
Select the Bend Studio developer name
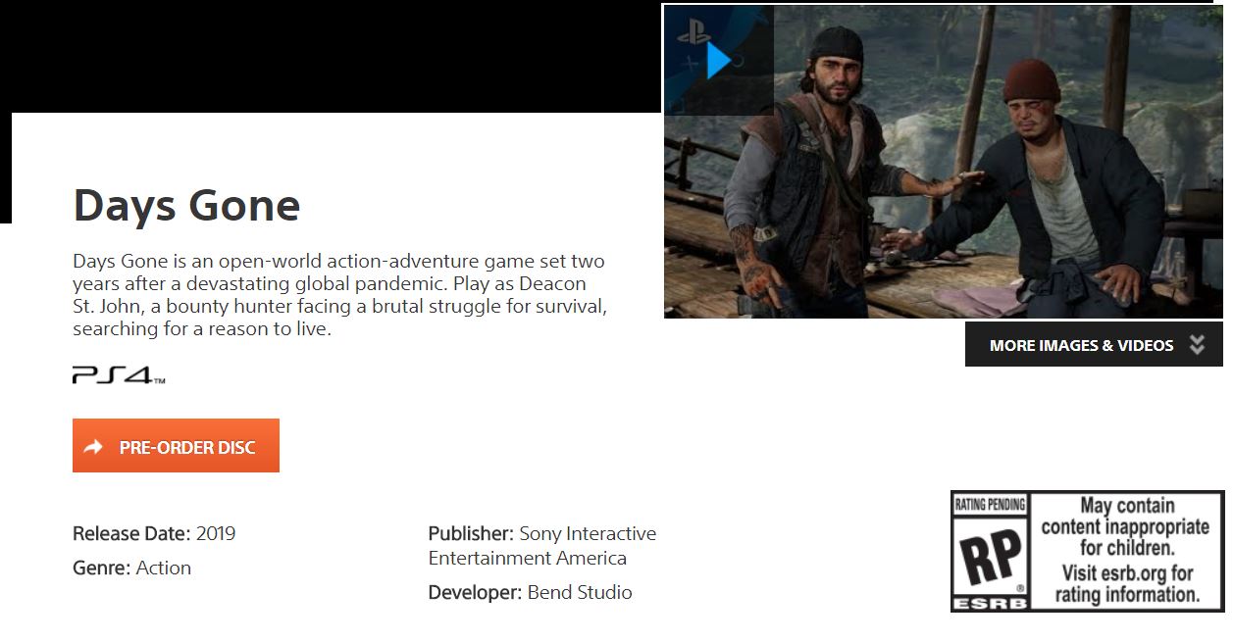[x=580, y=592]
